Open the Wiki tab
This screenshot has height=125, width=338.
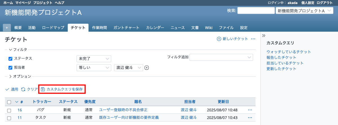[x=209, y=28]
